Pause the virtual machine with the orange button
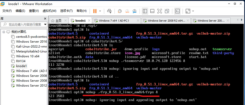The height and width of the screenshot is (105, 245). (95, 11)
